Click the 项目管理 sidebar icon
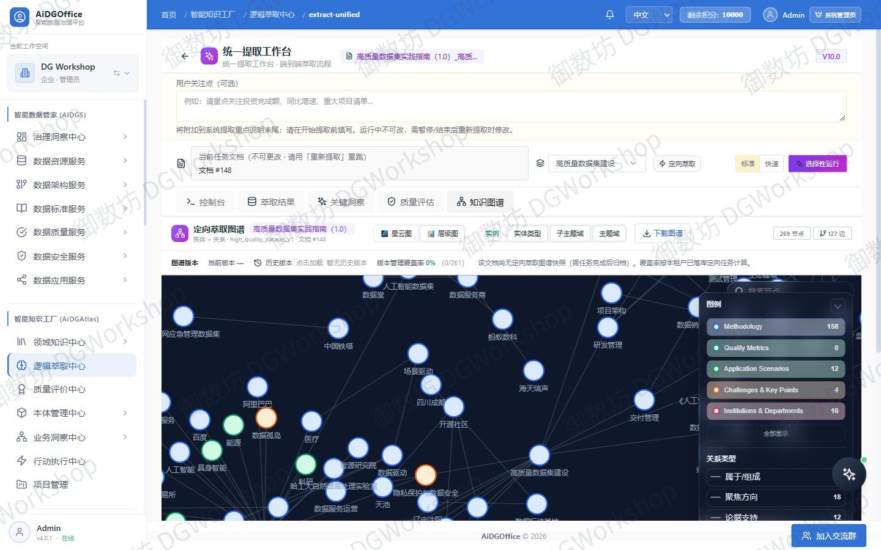The image size is (881, 550). click(21, 485)
